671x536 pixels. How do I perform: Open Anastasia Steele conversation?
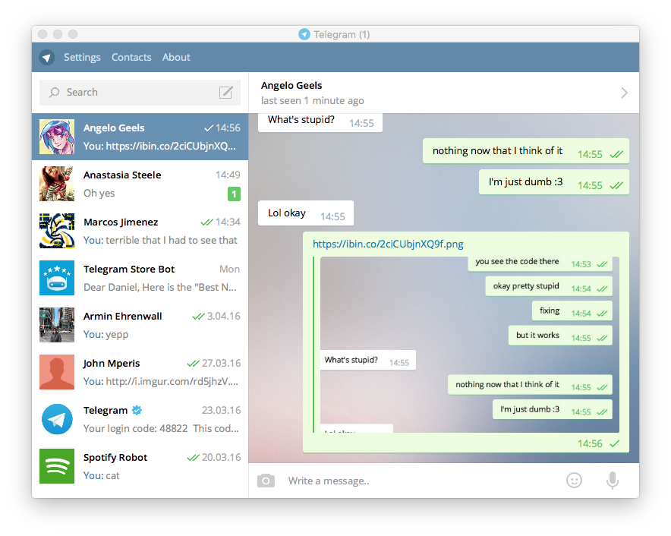[140, 184]
